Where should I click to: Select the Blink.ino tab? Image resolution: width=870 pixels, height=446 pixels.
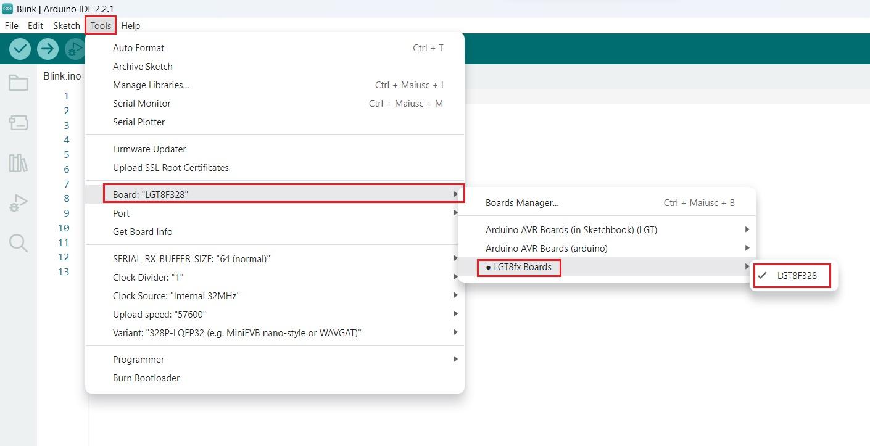tap(62, 76)
